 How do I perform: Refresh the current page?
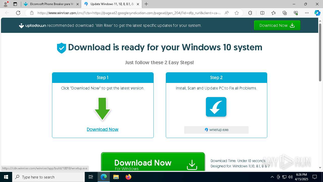click(x=18, y=13)
